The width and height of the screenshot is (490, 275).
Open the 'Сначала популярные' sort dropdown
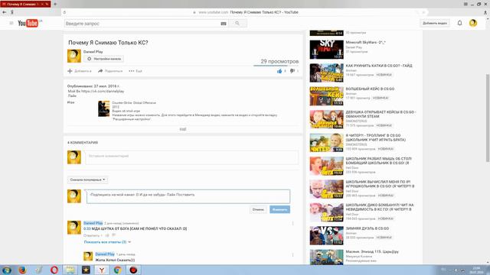pos(87,180)
